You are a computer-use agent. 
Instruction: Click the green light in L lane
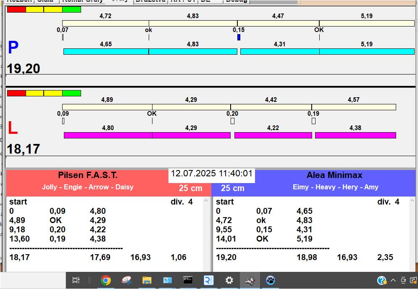pyautogui.click(x=71, y=93)
